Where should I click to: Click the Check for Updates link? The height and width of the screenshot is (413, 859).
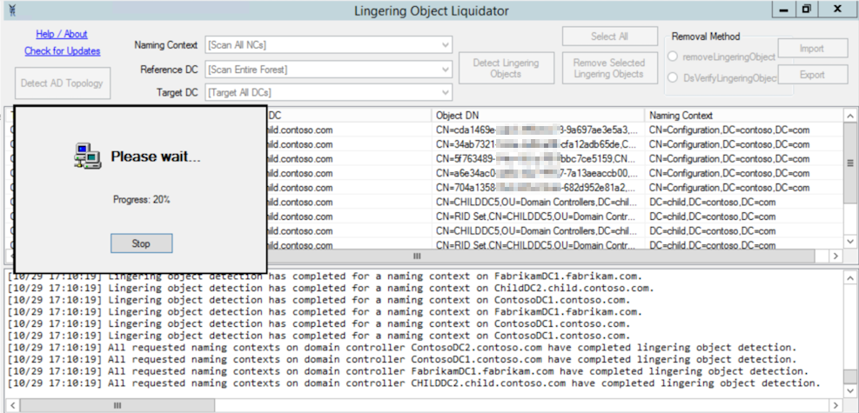pos(62,51)
